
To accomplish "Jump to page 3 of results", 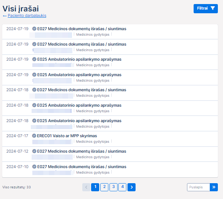I will click(x=114, y=187).
